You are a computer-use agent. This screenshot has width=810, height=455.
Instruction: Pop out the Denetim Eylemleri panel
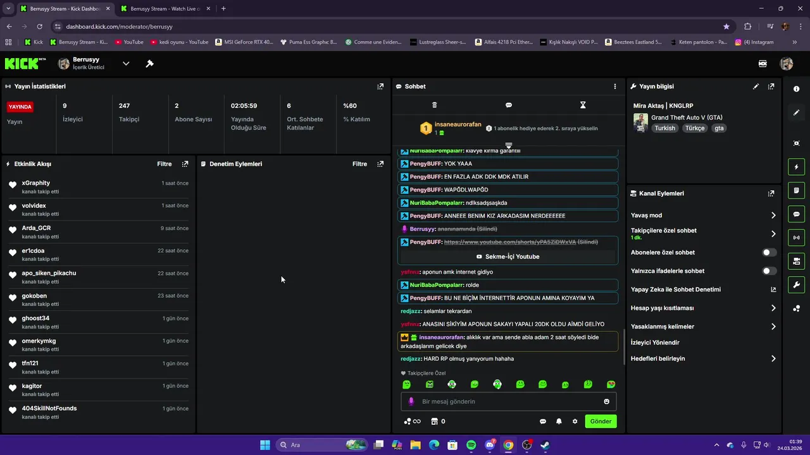click(x=380, y=164)
